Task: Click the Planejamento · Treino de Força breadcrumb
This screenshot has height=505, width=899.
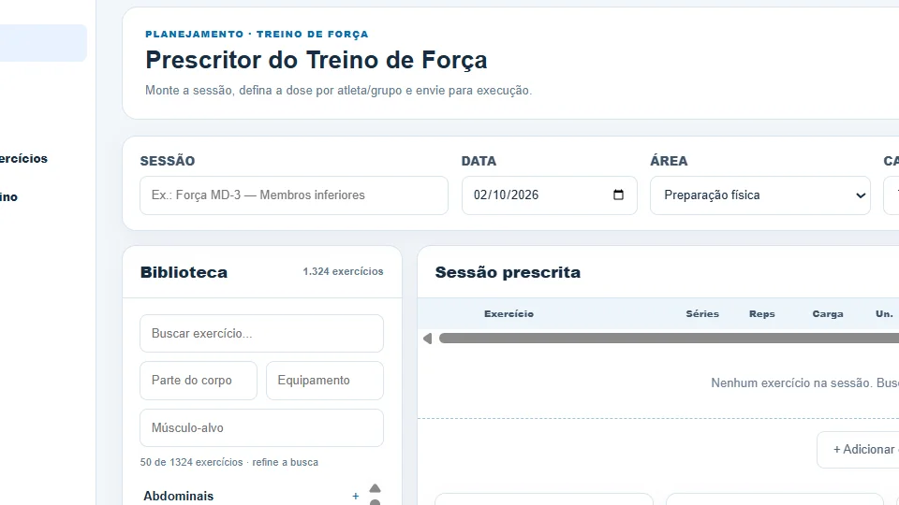Action: [257, 35]
